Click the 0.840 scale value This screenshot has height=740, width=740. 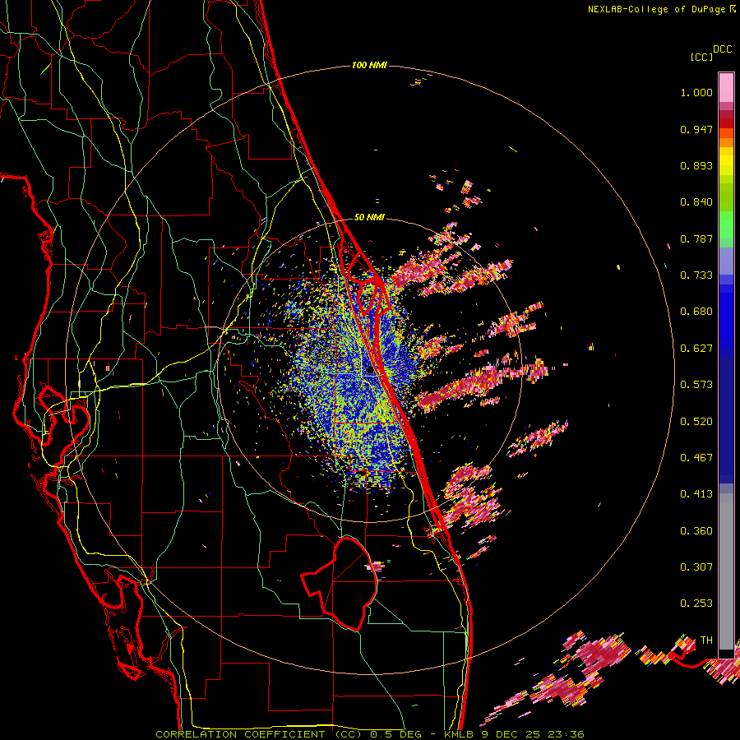click(x=696, y=202)
